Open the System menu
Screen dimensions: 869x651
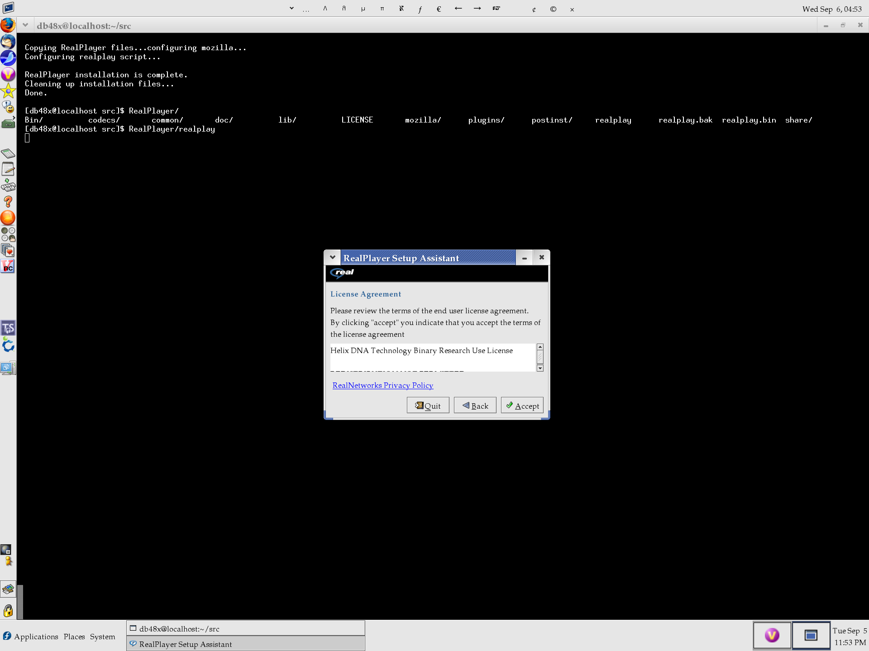tap(102, 637)
